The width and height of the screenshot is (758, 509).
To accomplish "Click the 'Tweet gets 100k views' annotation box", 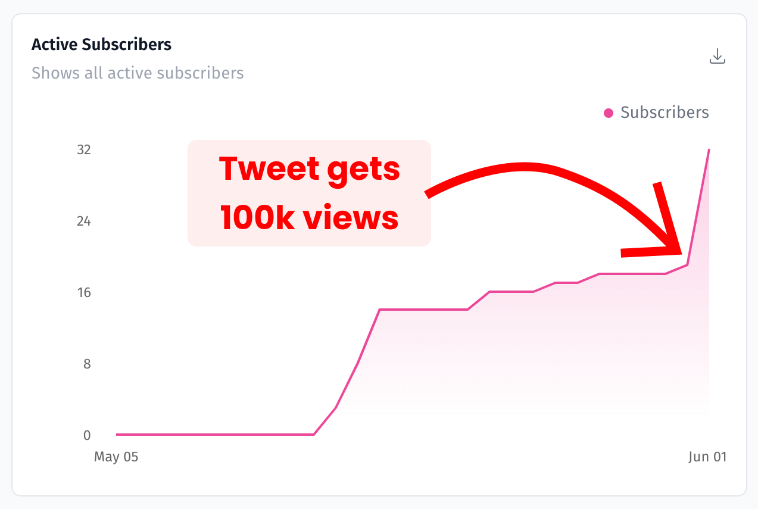I will (308, 193).
